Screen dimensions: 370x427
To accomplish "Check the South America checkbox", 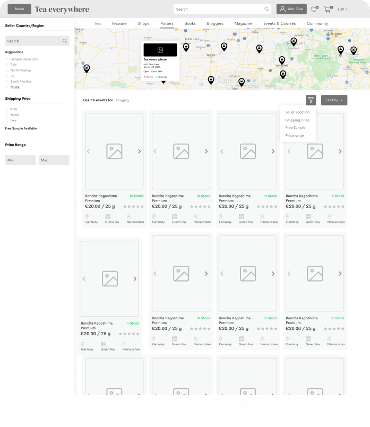I will 6,82.
